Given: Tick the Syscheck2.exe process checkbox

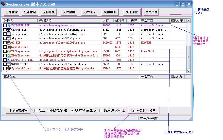Looking at the screenshot, I should [5, 68].
